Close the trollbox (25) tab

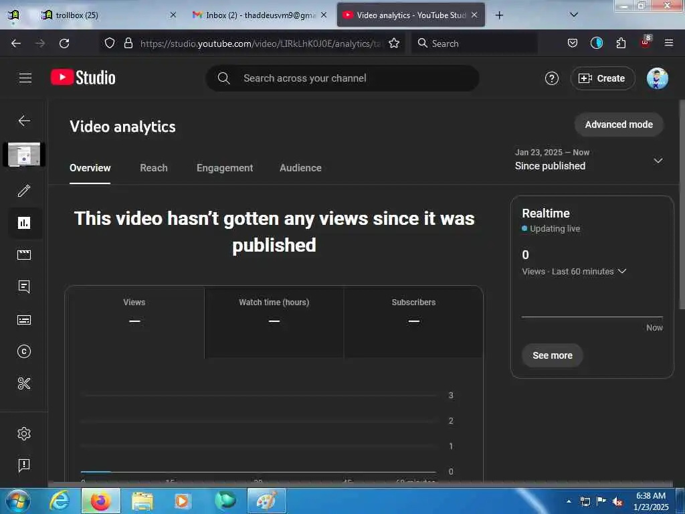173,15
